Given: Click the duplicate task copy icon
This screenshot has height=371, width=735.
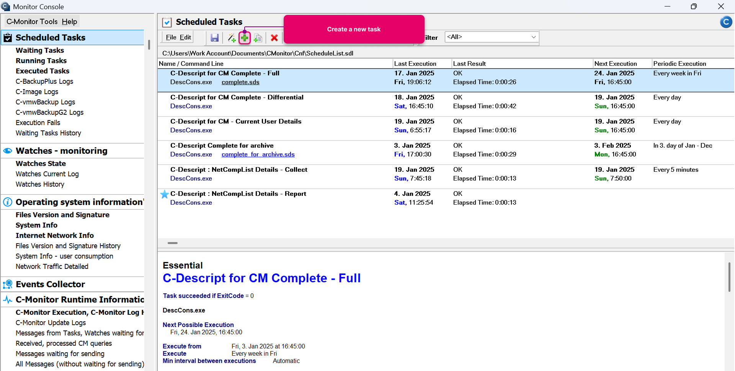Looking at the screenshot, I should [258, 37].
